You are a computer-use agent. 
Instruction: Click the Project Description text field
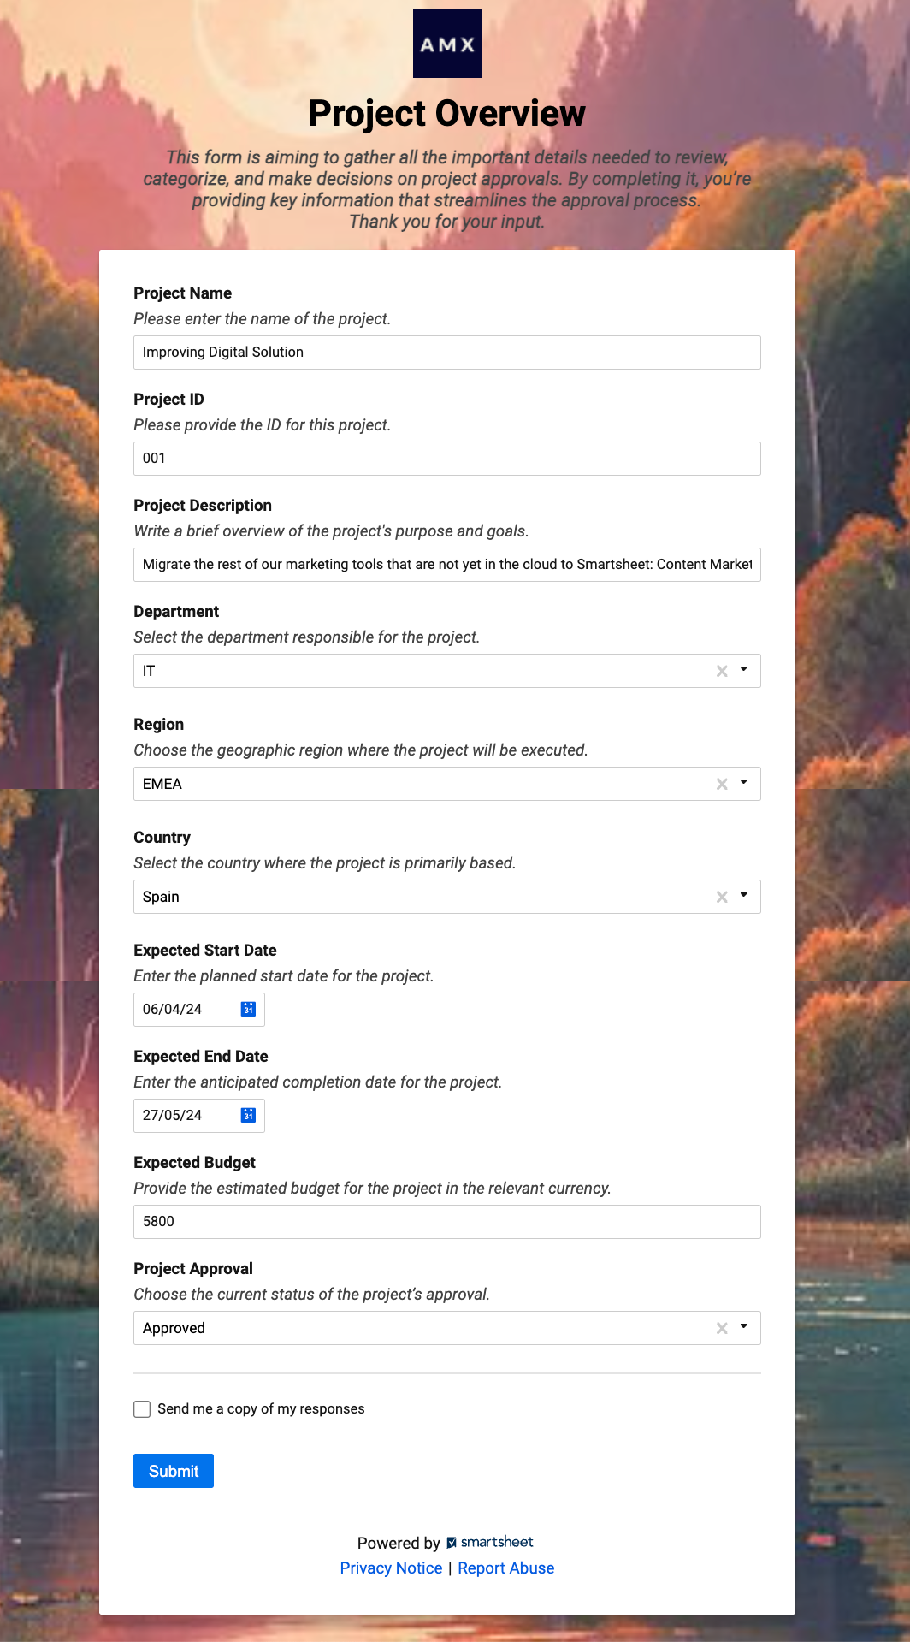point(446,565)
